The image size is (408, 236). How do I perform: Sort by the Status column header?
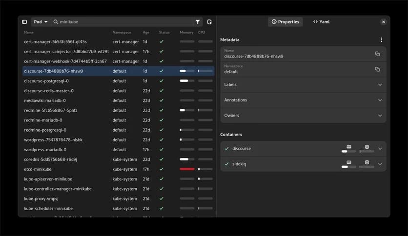[x=164, y=33]
